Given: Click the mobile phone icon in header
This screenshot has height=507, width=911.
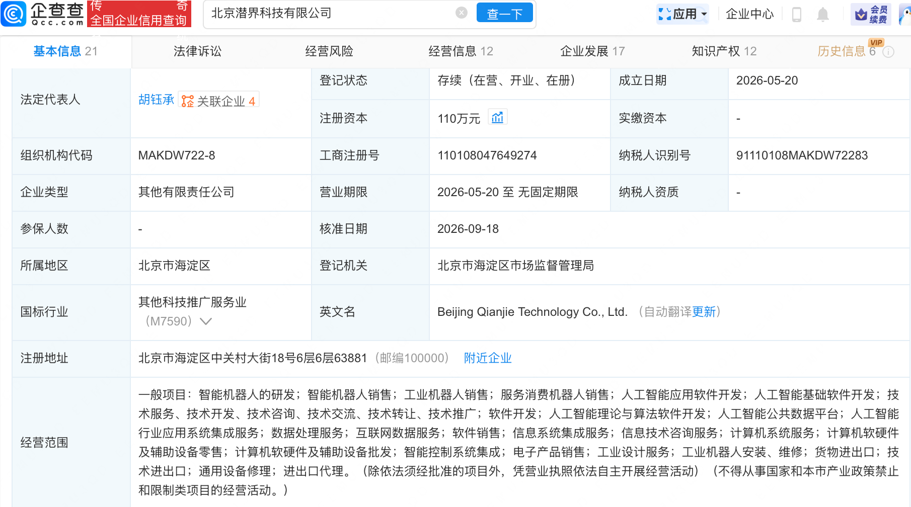Looking at the screenshot, I should click(x=797, y=14).
